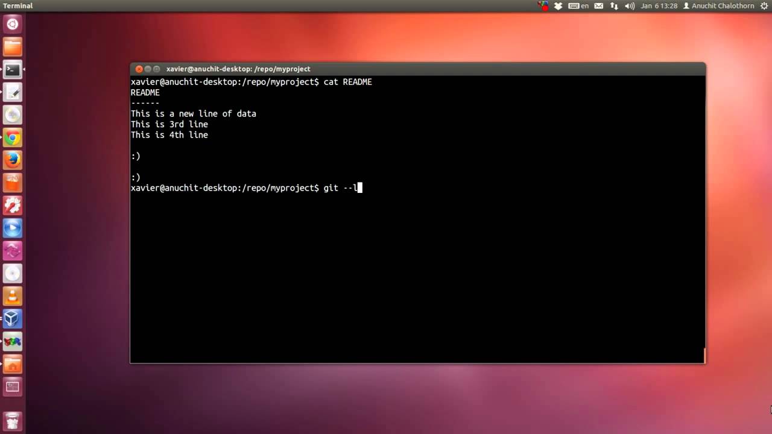Open Ubuntu Software Center orange bag icon
772x434 pixels.
click(x=13, y=183)
